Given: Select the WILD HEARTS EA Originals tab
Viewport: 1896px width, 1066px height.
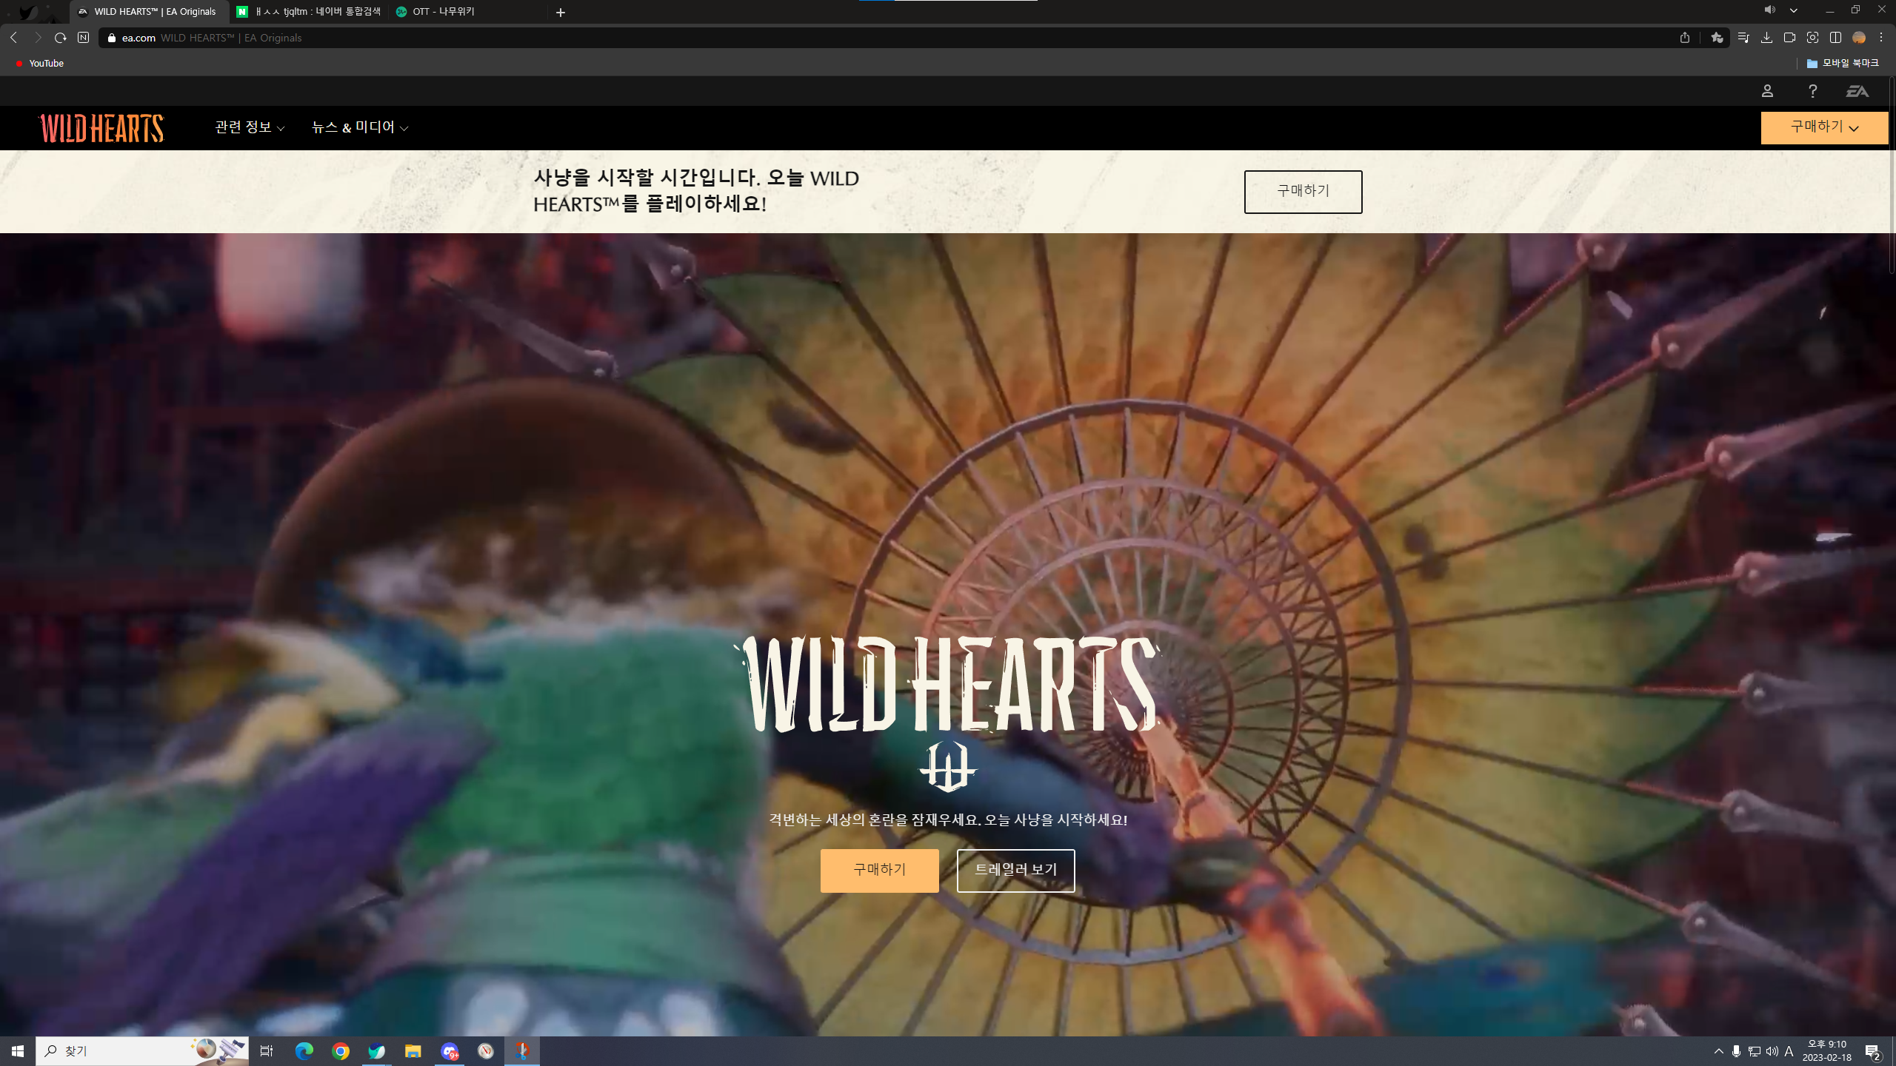Looking at the screenshot, I should click(x=149, y=12).
